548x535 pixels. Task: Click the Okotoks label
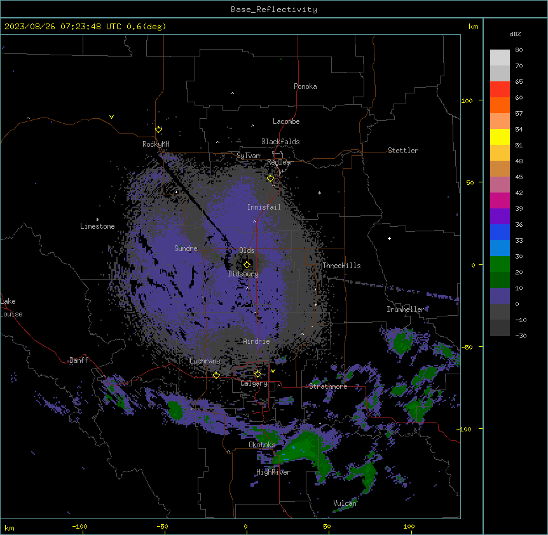tap(262, 445)
